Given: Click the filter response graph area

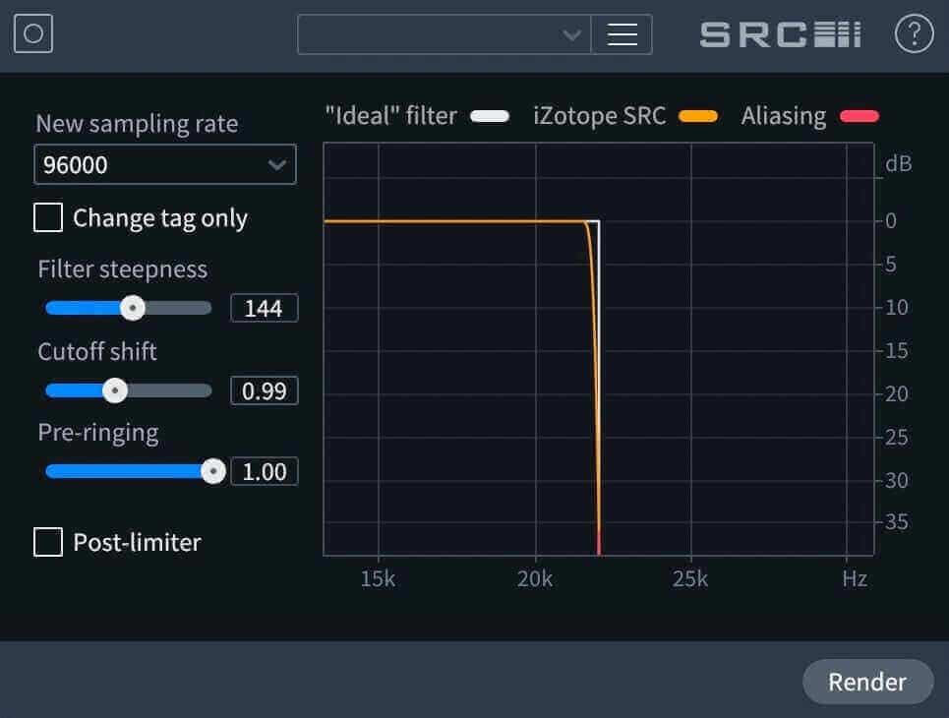Looking at the screenshot, I should pos(599,349).
